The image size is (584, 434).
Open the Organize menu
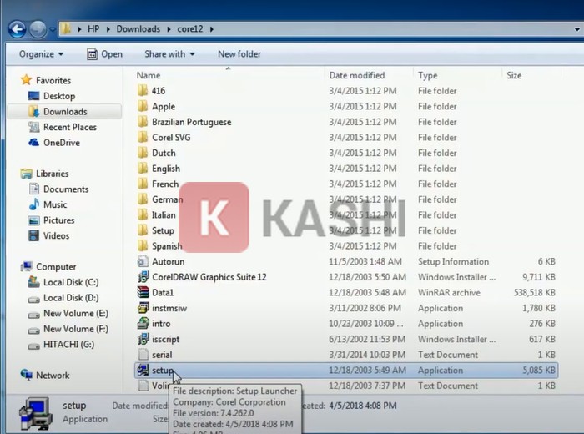tap(42, 54)
